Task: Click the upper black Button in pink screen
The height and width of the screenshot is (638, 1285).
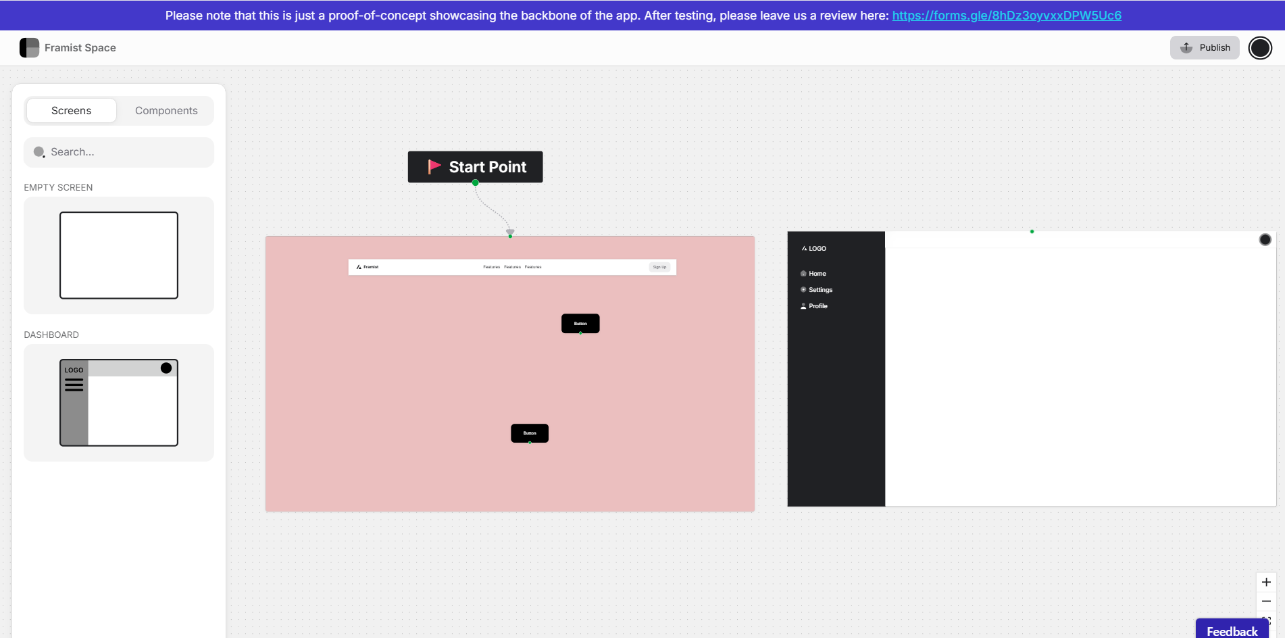Action: (x=580, y=324)
